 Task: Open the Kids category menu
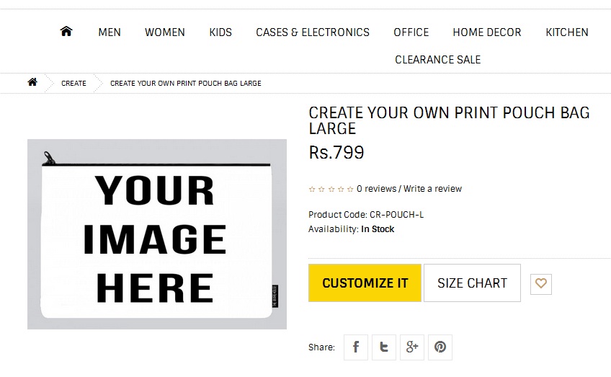[x=220, y=32]
